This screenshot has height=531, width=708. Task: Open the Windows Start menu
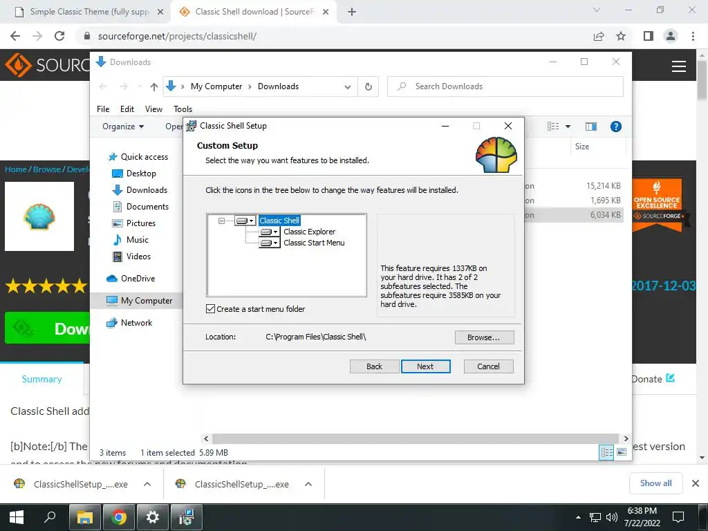click(x=17, y=517)
